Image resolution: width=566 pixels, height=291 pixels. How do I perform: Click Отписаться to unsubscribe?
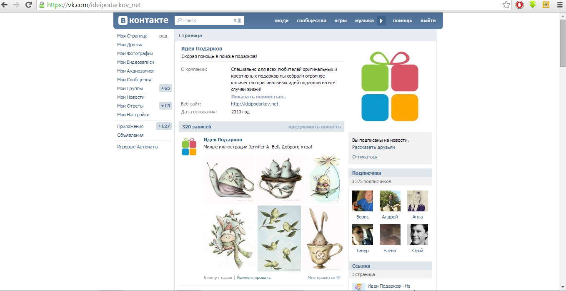point(365,157)
